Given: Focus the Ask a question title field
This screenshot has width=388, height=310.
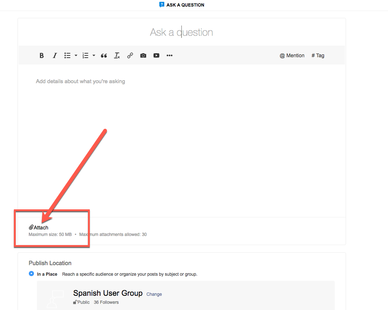Looking at the screenshot, I should [x=182, y=32].
